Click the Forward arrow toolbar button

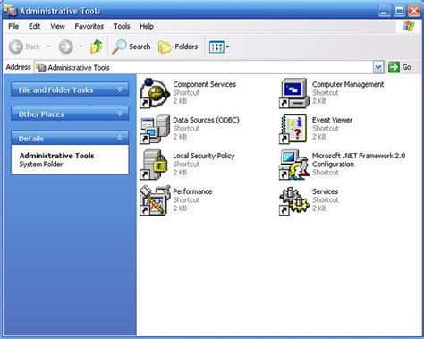coord(65,47)
